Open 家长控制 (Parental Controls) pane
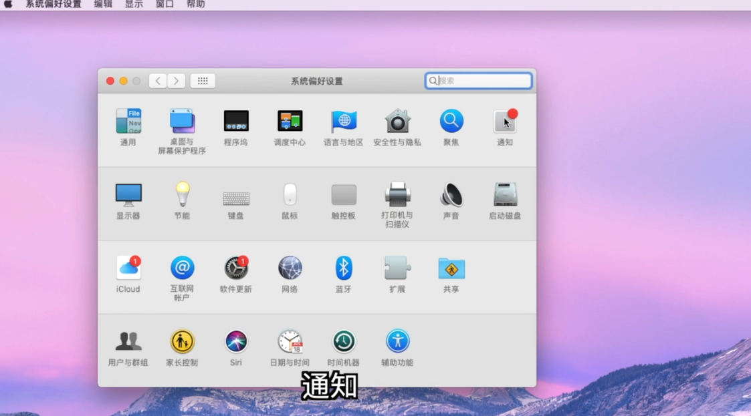Image resolution: width=751 pixels, height=416 pixels. point(182,341)
